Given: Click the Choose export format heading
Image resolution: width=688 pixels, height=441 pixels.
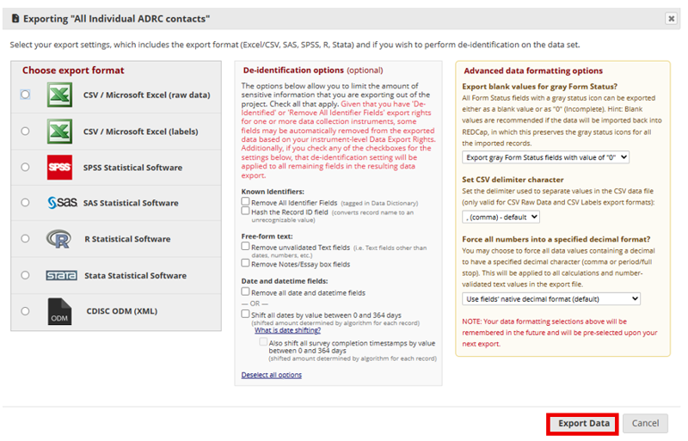Looking at the screenshot, I should tap(73, 70).
